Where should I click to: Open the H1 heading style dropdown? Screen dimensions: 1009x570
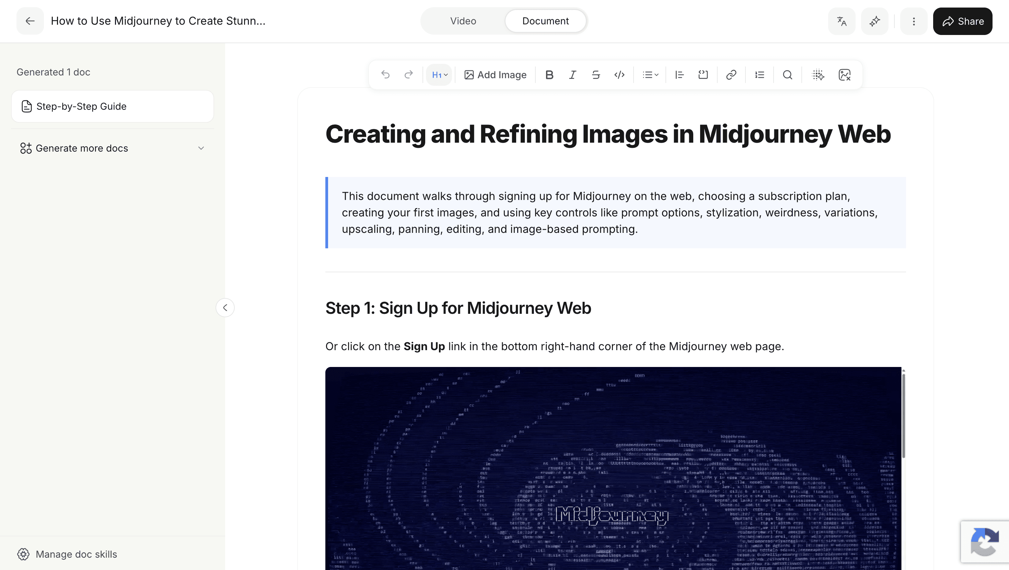pyautogui.click(x=439, y=75)
